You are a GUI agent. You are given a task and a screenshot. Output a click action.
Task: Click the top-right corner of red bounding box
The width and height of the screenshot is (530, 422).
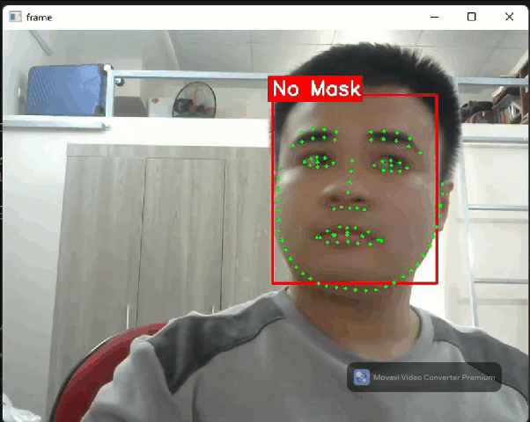point(437,96)
